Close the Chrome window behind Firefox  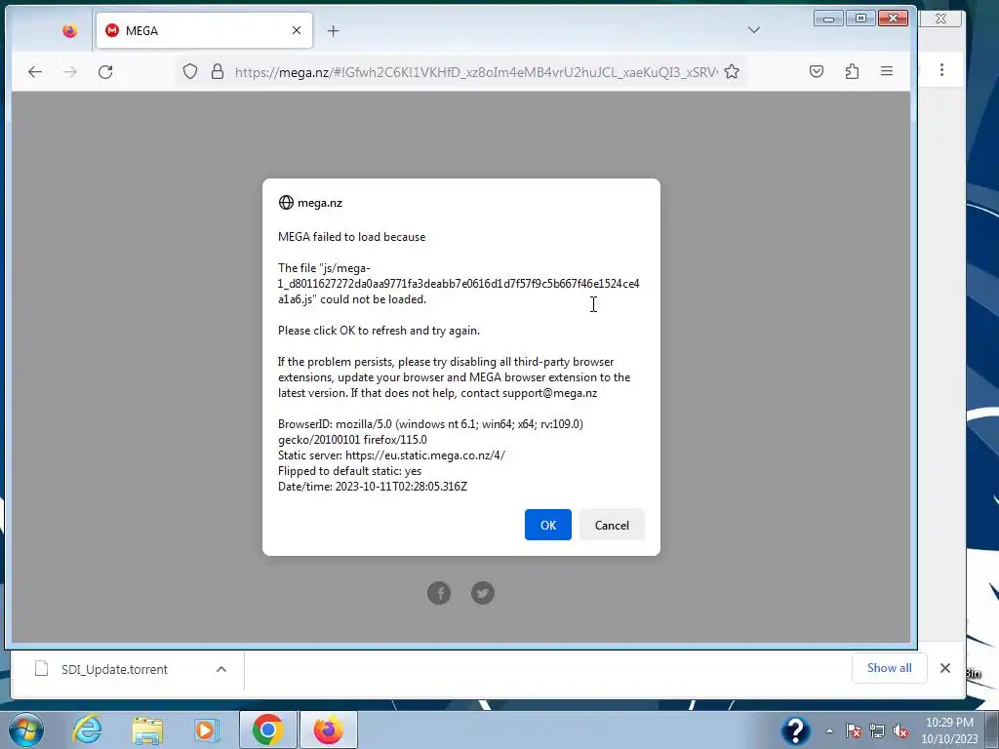(x=941, y=19)
